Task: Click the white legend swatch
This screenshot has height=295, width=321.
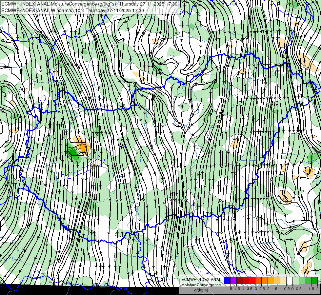Action: click(290, 280)
